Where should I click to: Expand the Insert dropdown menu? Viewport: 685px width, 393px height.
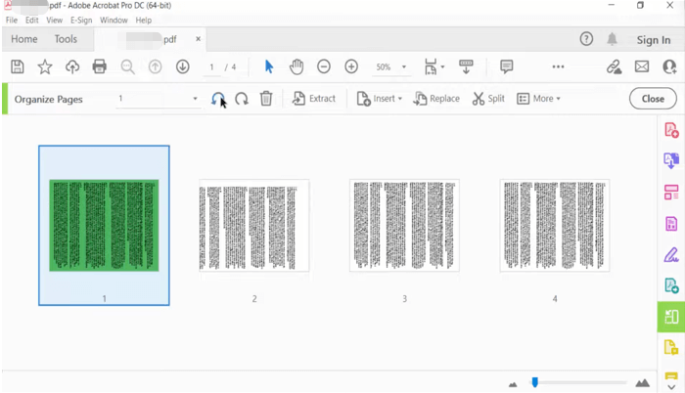point(380,99)
